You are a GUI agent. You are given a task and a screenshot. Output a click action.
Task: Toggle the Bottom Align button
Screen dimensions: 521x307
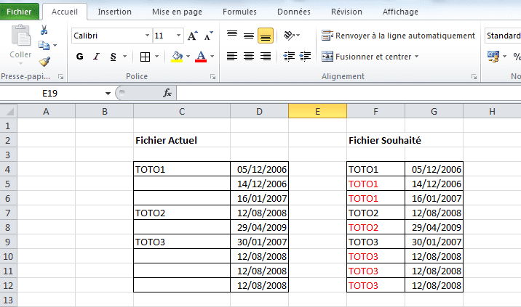pyautogui.click(x=265, y=36)
